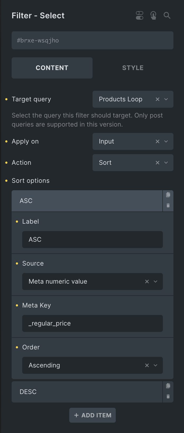The image size is (184, 433).
Task: Add a new sort option item
Action: pos(93,415)
